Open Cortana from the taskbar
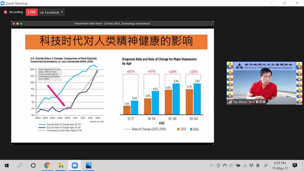304x171 pixels. click(33, 166)
